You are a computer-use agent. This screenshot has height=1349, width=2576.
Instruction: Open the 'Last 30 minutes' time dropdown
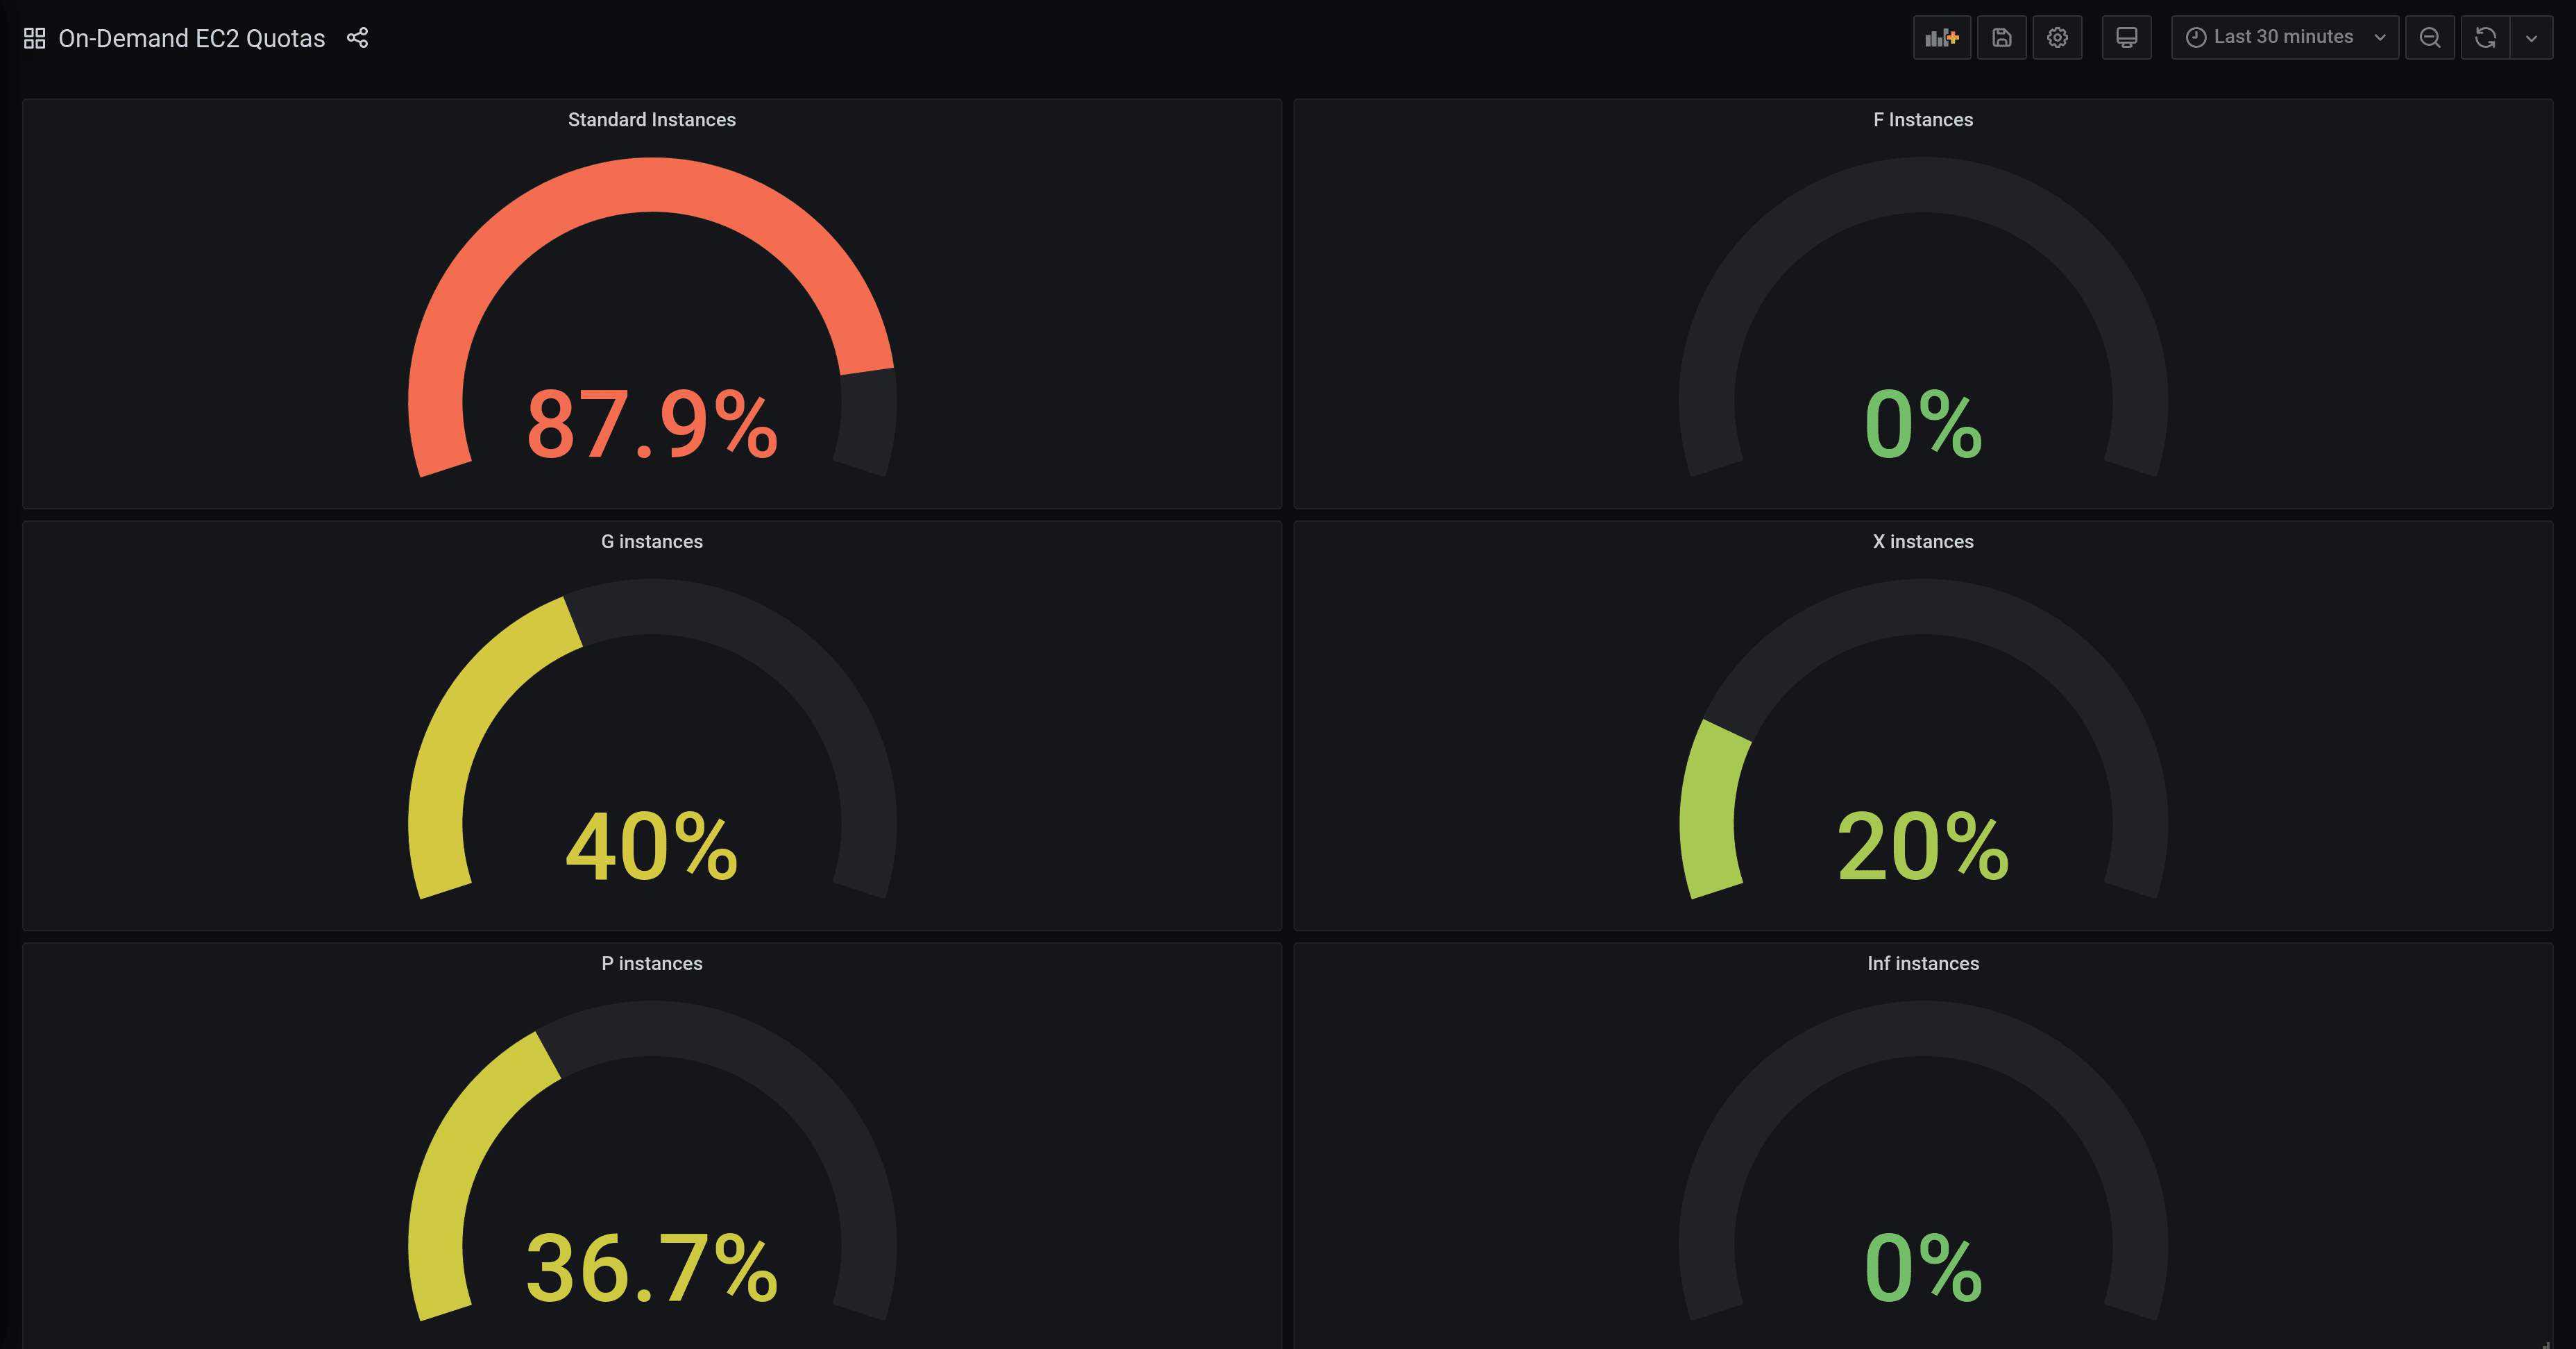tap(2283, 37)
